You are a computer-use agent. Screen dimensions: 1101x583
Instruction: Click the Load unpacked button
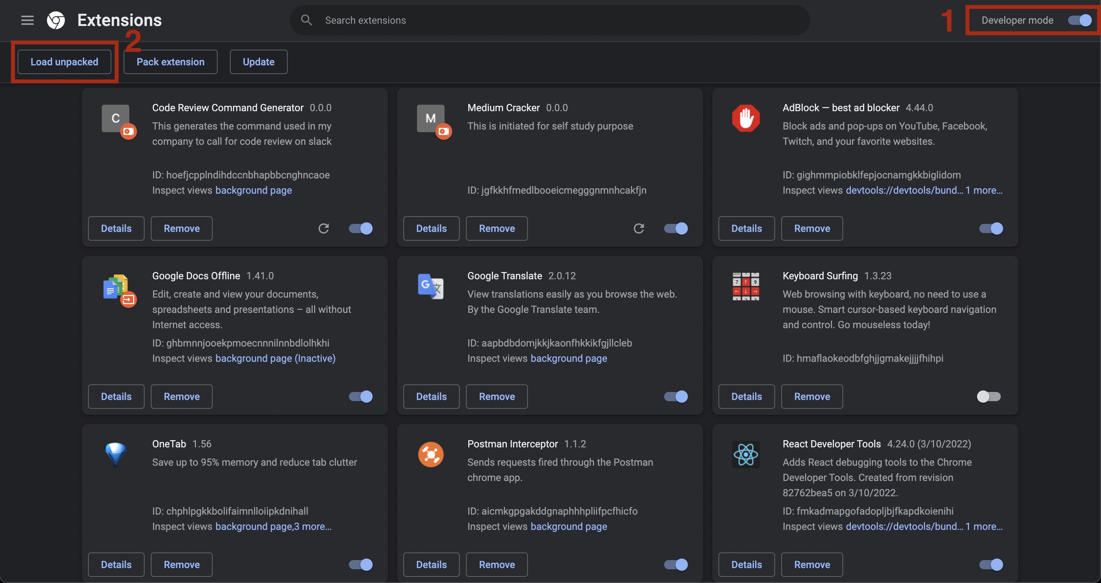click(x=64, y=62)
